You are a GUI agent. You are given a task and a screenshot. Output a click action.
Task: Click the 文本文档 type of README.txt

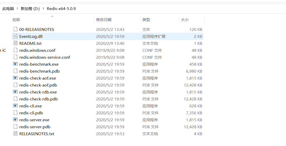150,43
